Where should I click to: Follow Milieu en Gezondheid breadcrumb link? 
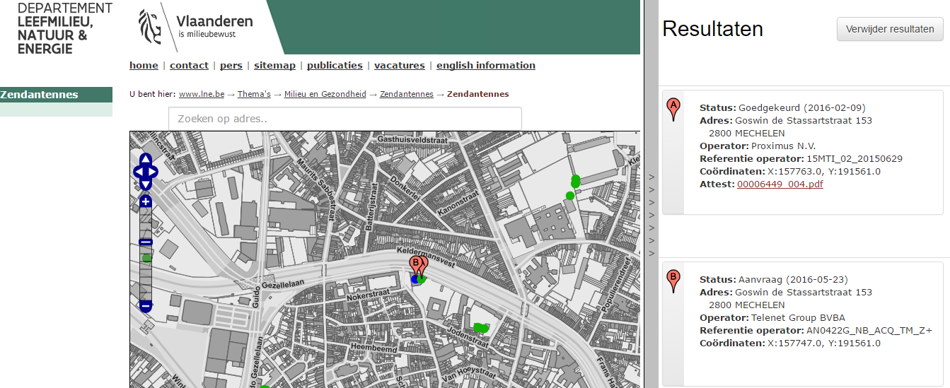click(325, 94)
